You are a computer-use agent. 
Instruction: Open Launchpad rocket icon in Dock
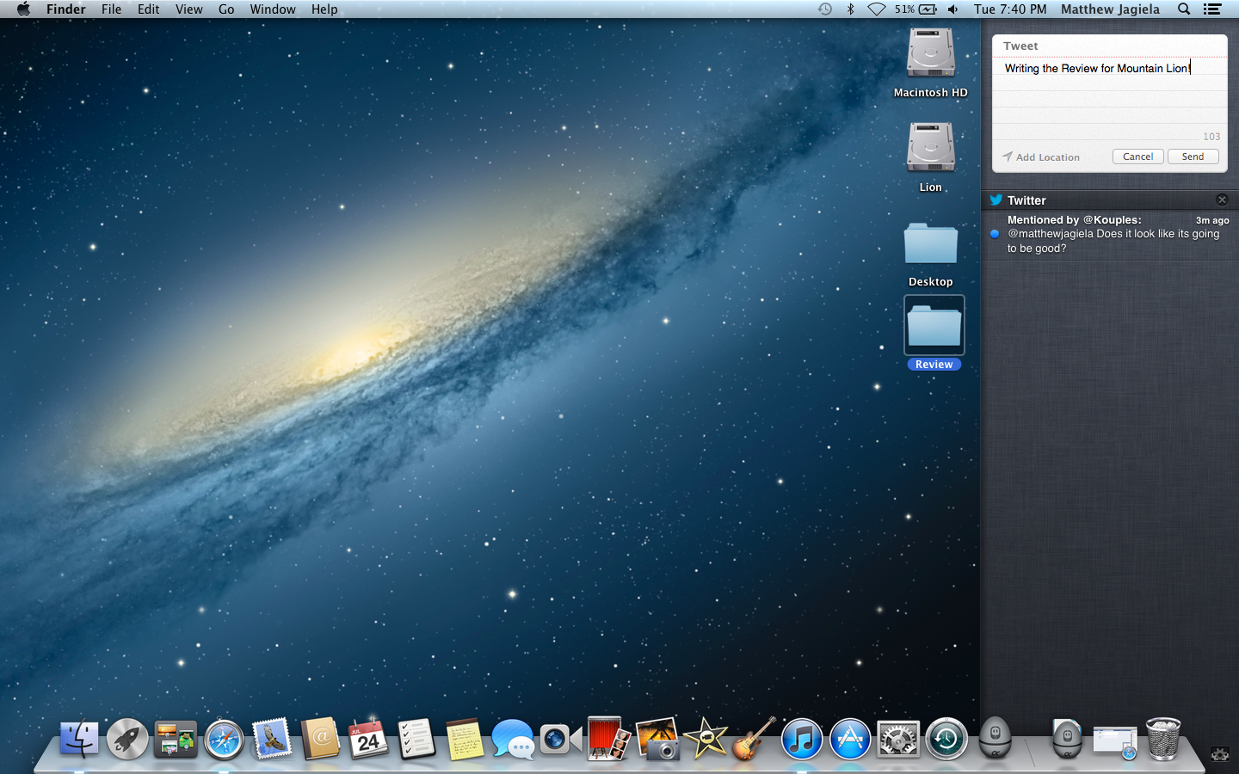[127, 740]
